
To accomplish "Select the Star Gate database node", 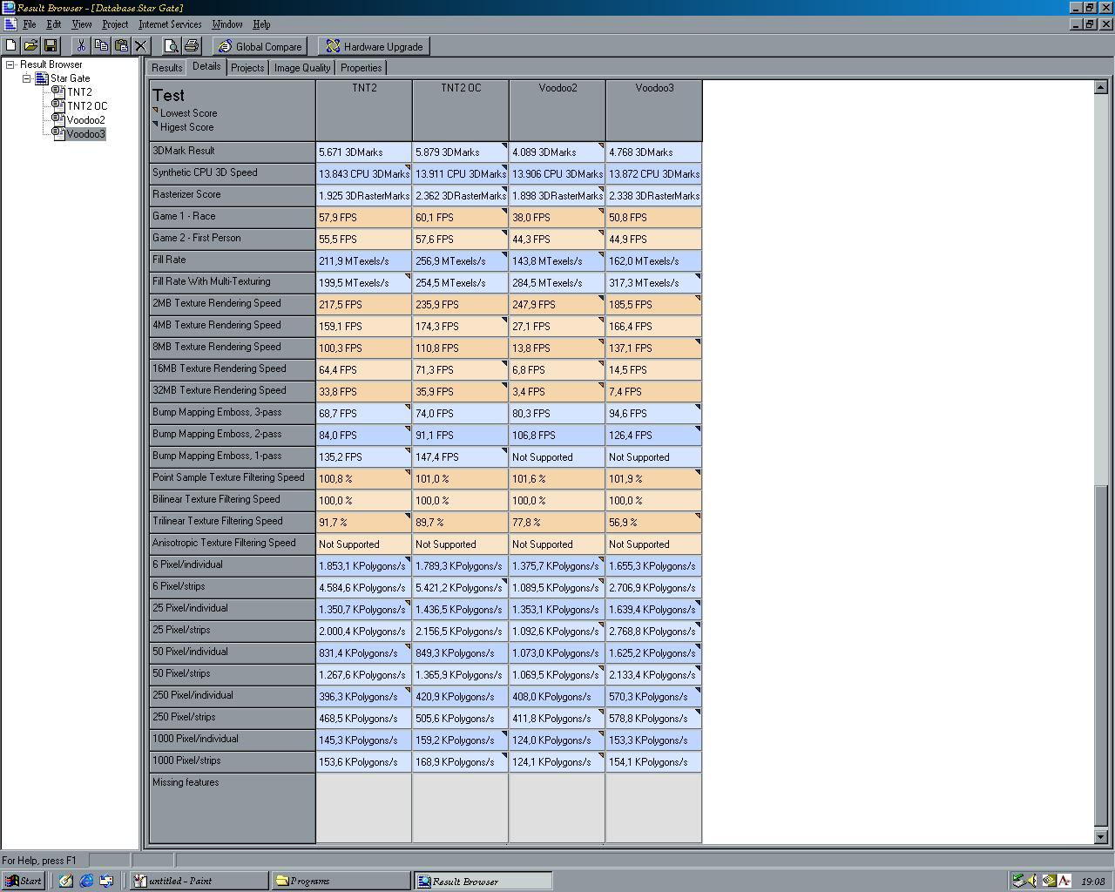I will click(x=70, y=78).
